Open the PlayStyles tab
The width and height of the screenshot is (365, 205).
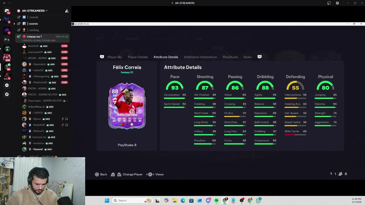pos(230,57)
